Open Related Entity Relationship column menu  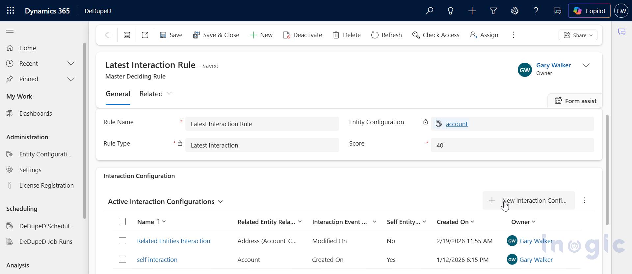point(300,222)
